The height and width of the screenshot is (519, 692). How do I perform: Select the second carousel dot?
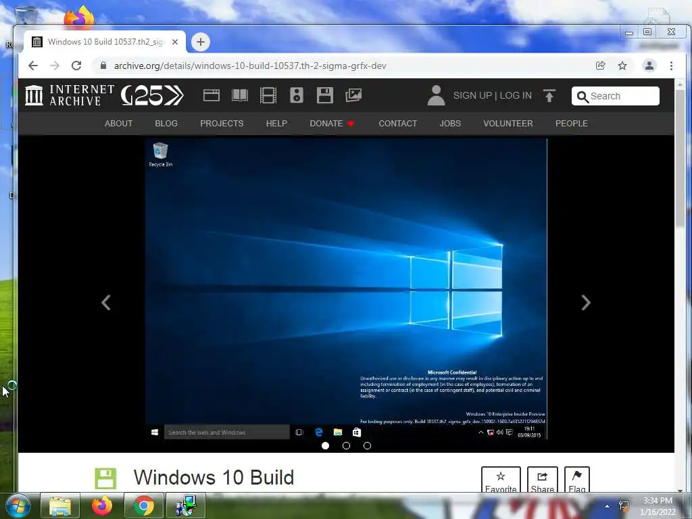click(346, 446)
